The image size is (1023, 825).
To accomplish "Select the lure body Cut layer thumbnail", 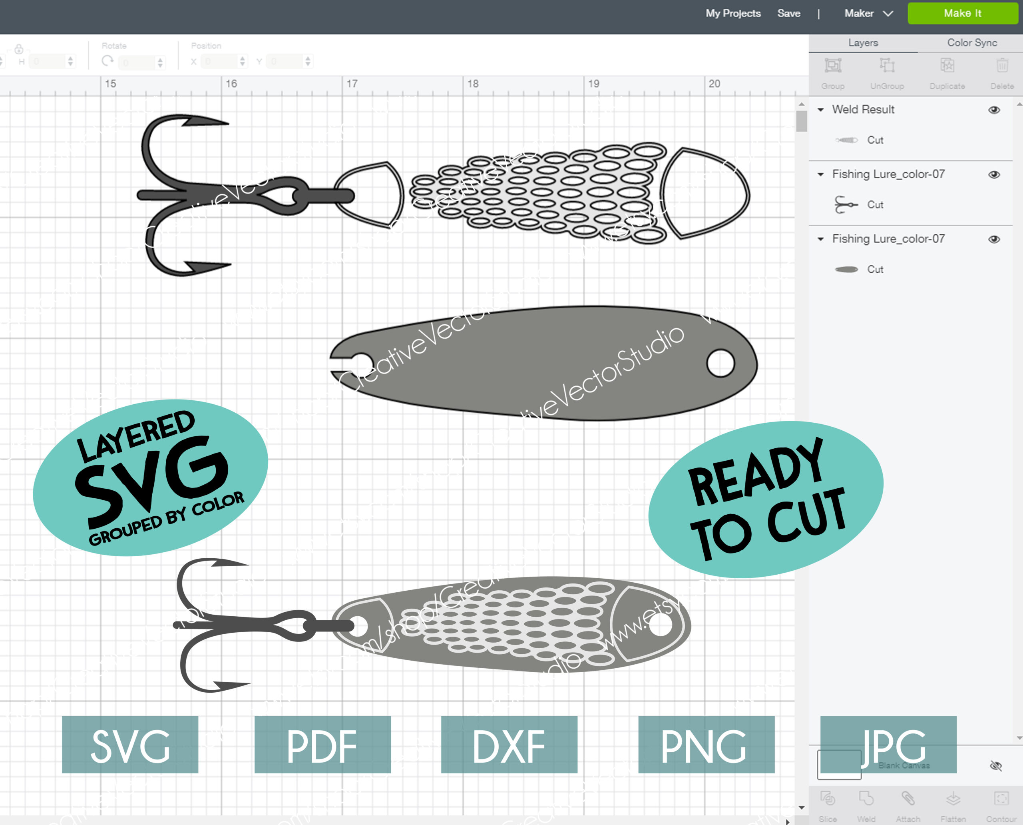I will pyautogui.click(x=846, y=270).
